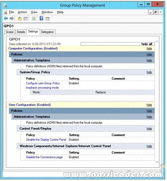Open the Help question mark icon

point(42,18)
